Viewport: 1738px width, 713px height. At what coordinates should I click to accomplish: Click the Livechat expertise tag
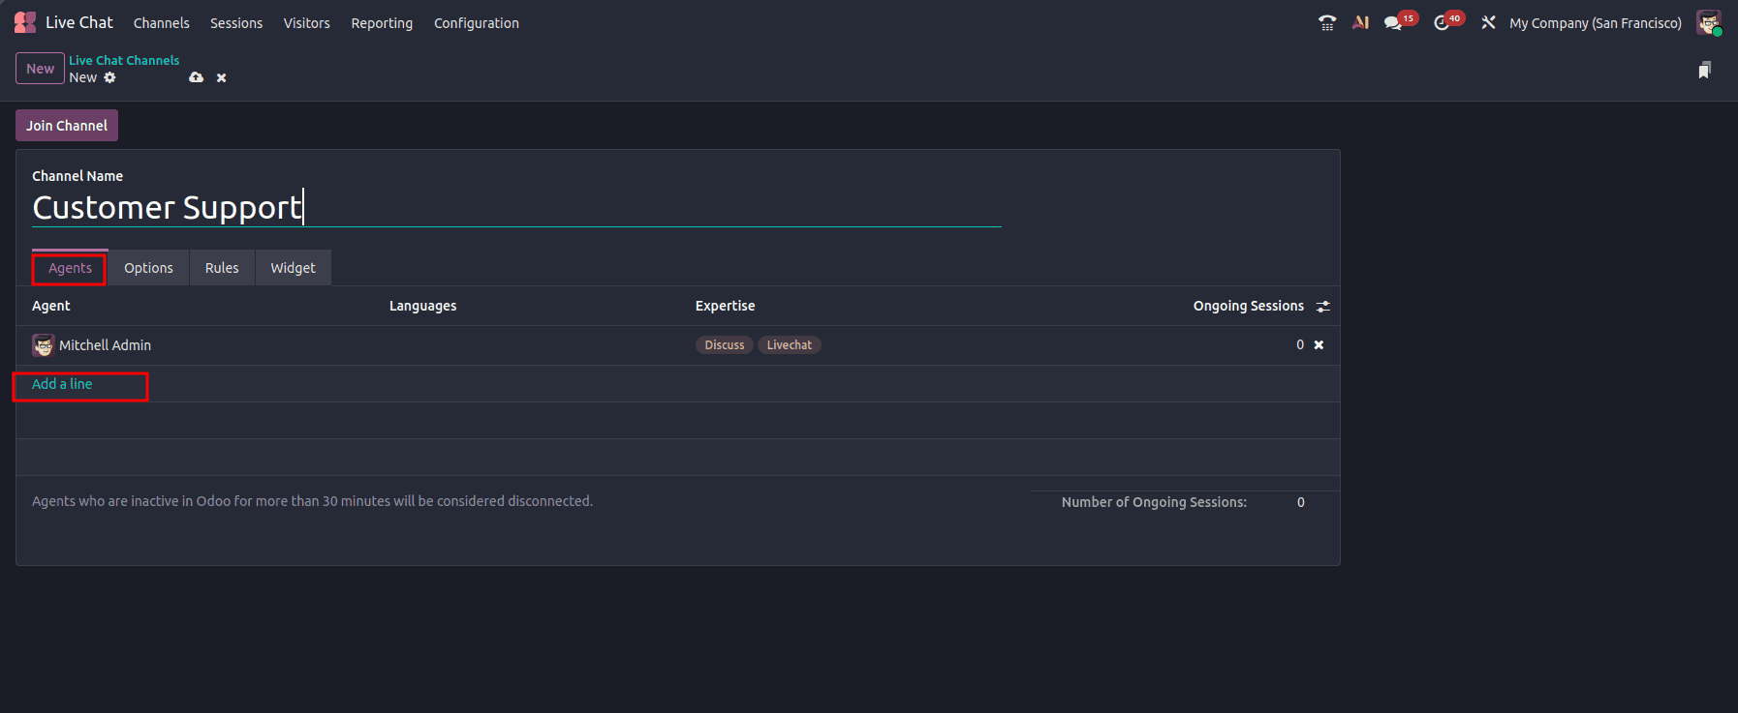(x=790, y=345)
